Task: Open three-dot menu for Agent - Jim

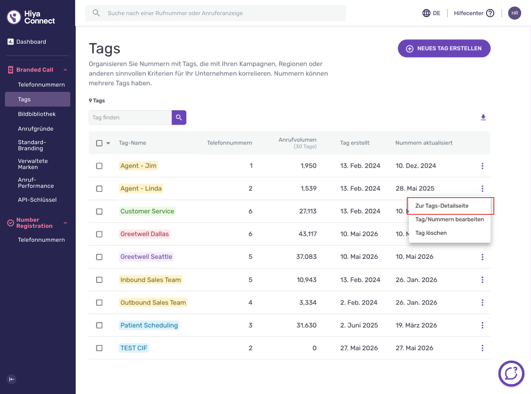Action: tap(482, 166)
